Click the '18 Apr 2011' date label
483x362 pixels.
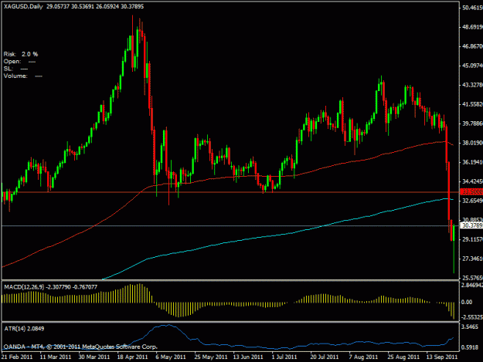pos(132,357)
